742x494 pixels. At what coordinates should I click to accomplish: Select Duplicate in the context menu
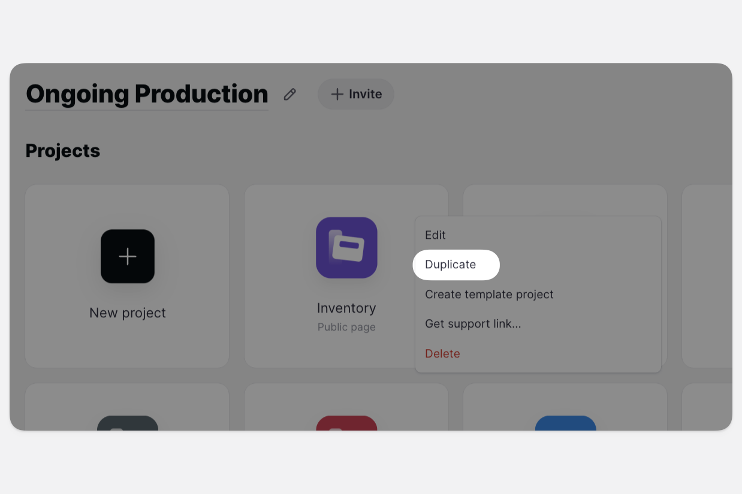[x=451, y=265]
